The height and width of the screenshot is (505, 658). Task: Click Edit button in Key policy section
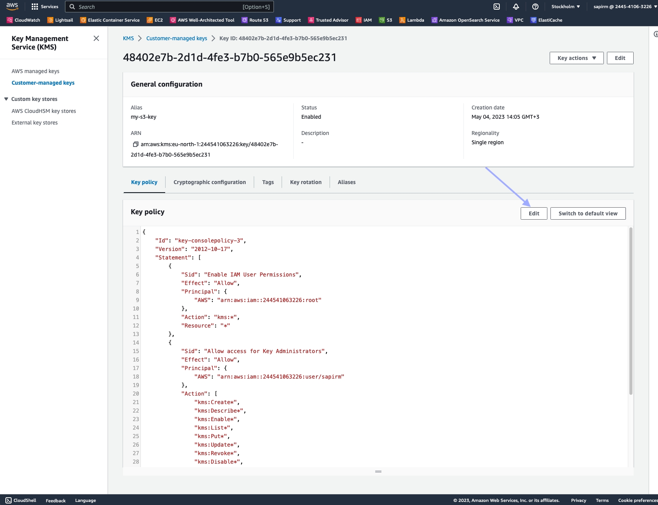(534, 213)
